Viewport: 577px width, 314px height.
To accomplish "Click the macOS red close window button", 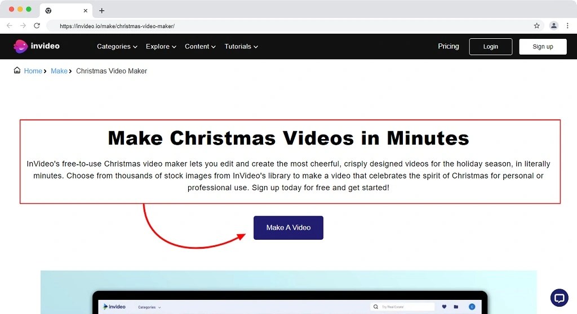I will pos(11,9).
